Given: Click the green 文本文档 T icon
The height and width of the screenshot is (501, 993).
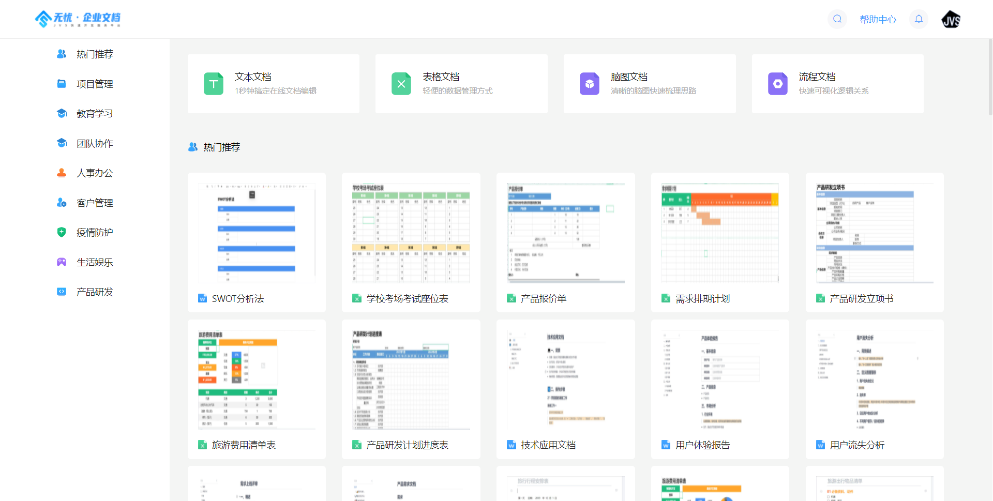Looking at the screenshot, I should click(x=213, y=84).
